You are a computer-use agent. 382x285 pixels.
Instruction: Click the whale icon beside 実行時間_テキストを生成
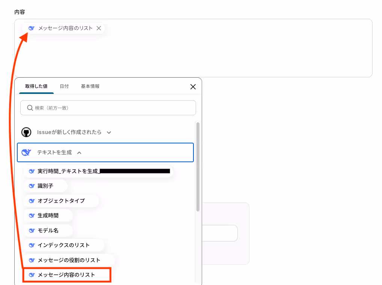pyautogui.click(x=32, y=171)
